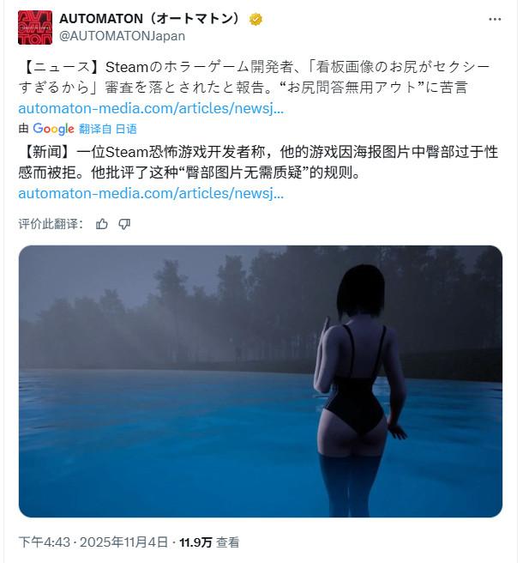This screenshot has width=523, height=563.
Task: Click the 下午4:43 timestamp
Action: click(44, 542)
